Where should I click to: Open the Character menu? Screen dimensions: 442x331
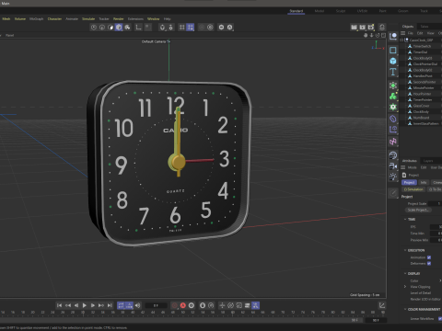[54, 19]
